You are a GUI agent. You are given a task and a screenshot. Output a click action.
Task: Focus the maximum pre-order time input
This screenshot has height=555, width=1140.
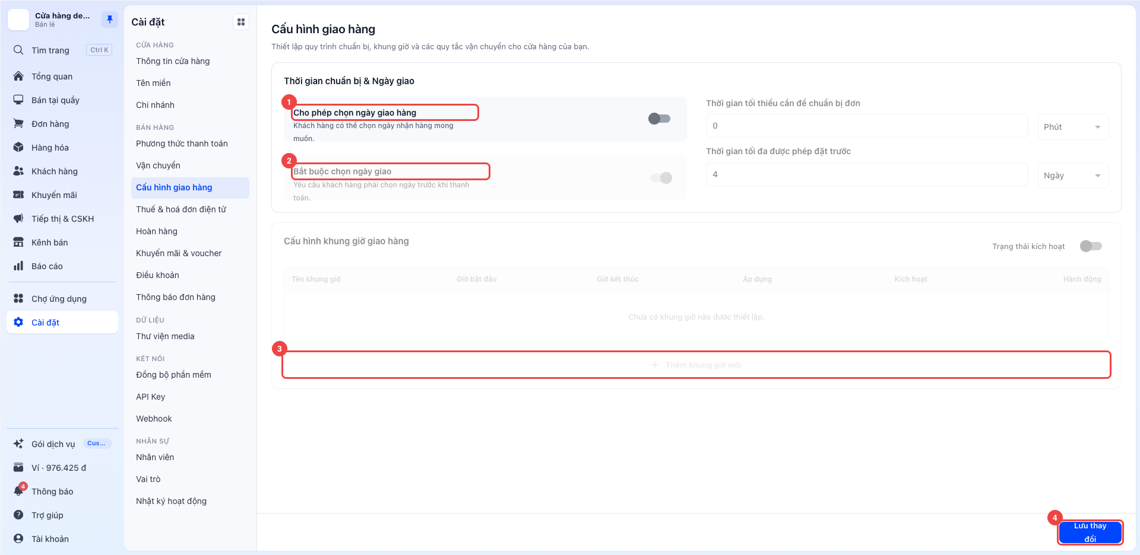[867, 174]
